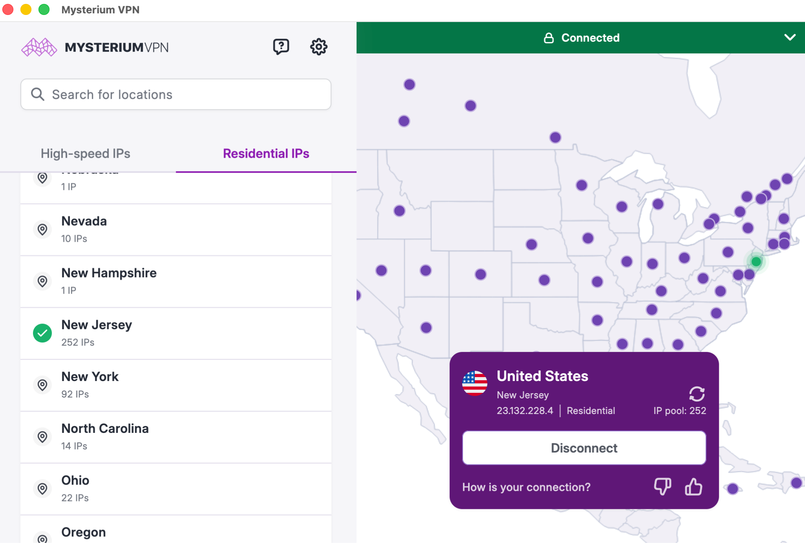Connect to New York location
Image resolution: width=805 pixels, height=543 pixels.
click(x=176, y=385)
